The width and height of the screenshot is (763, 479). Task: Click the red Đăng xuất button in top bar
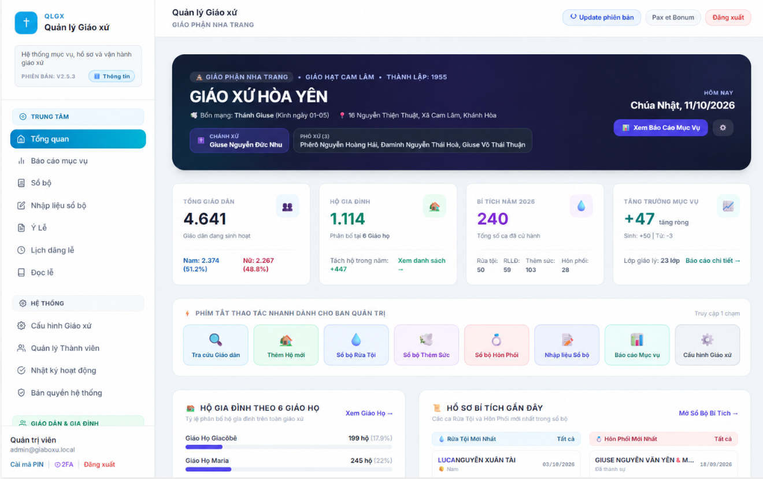(x=728, y=17)
